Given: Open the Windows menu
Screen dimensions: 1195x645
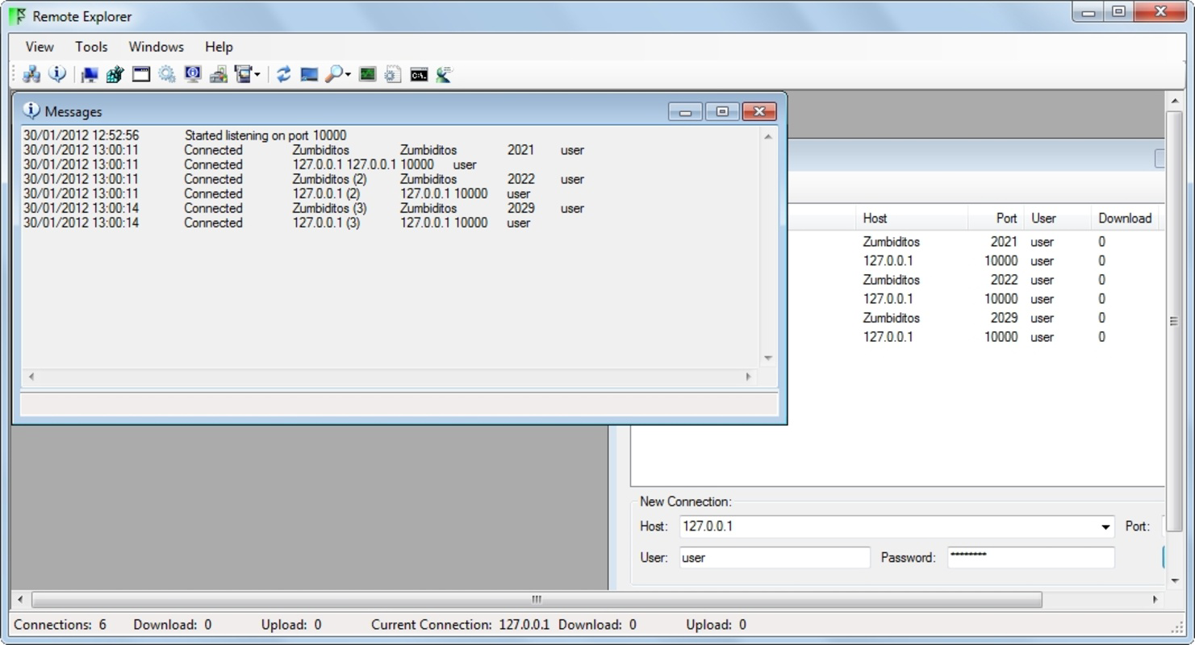Looking at the screenshot, I should (x=156, y=47).
